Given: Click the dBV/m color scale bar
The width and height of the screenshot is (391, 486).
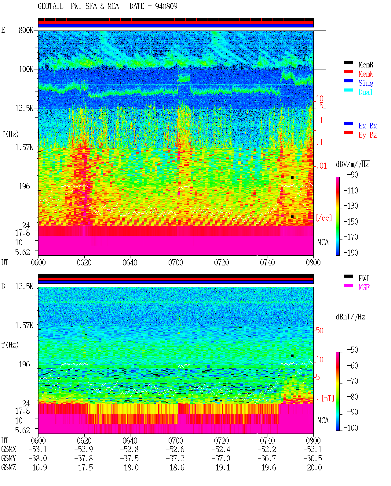Looking at the screenshot, I should coord(338,216).
